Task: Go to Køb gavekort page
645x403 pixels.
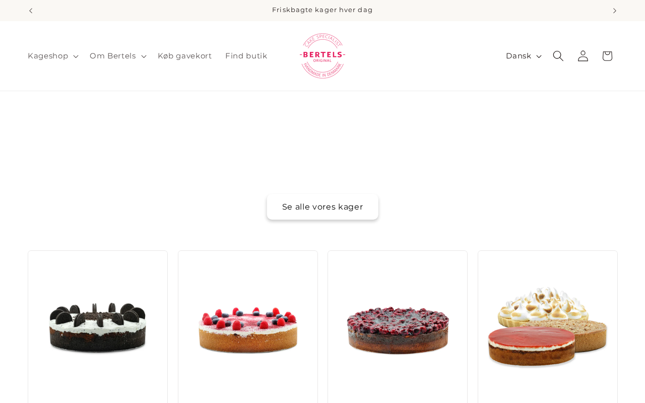Action: [184, 56]
